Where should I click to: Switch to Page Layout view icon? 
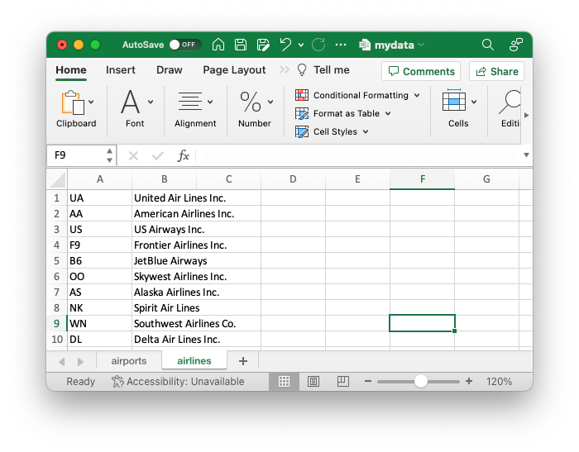point(313,382)
